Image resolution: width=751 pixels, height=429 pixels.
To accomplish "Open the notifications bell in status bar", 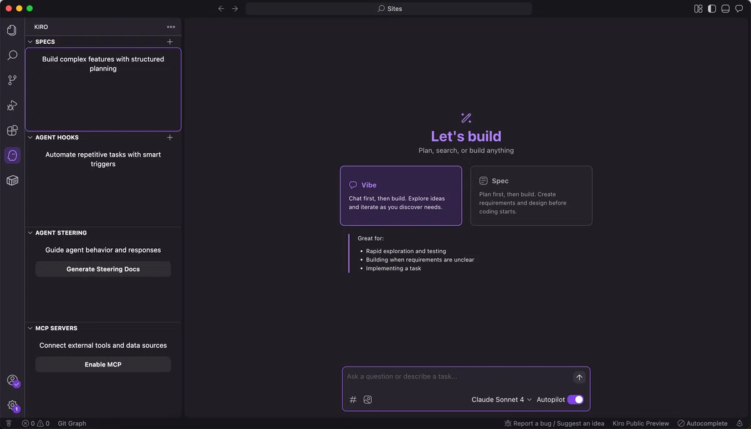I will [x=740, y=423].
